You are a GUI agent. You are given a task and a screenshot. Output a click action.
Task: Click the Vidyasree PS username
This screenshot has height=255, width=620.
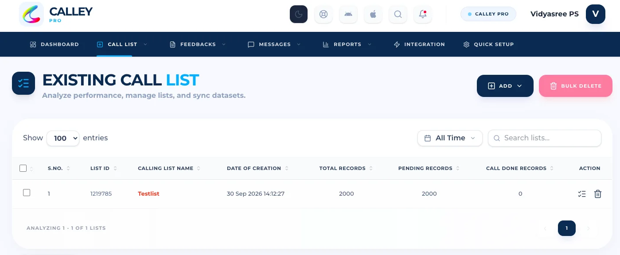[554, 14]
